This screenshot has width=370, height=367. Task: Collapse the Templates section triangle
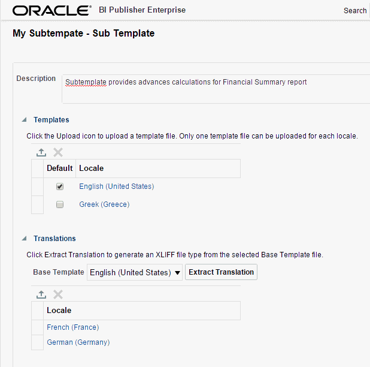pyautogui.click(x=24, y=120)
